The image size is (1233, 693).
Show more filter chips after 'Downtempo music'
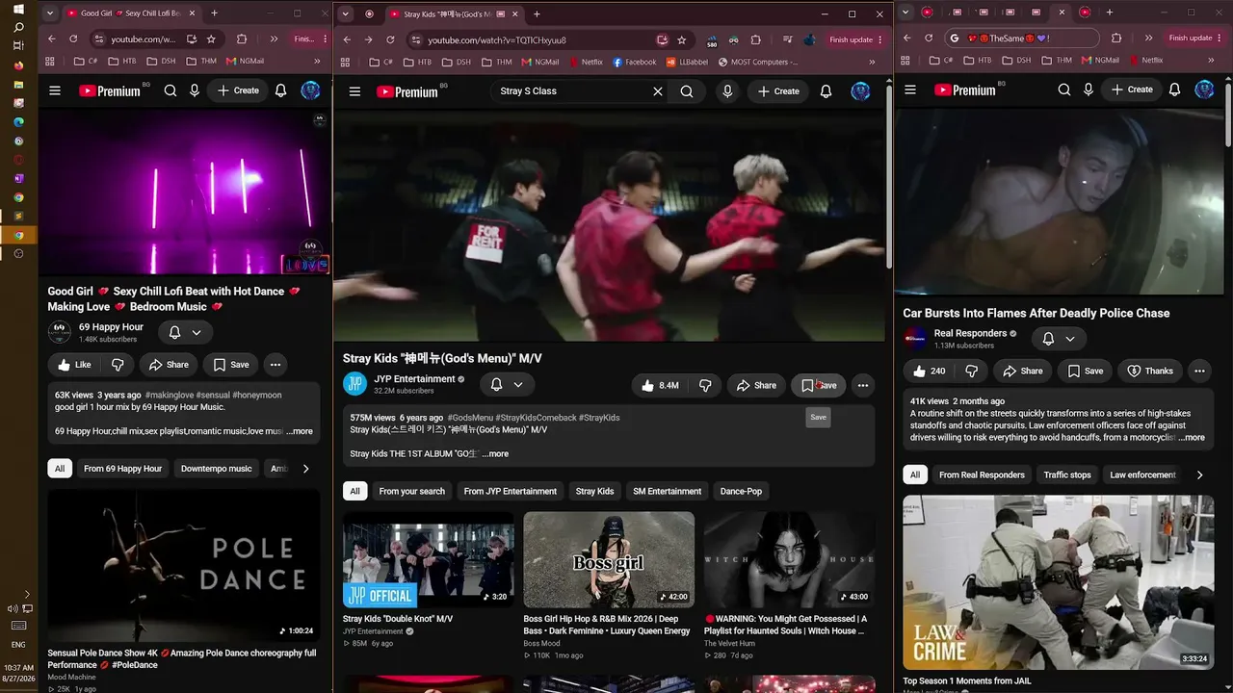[305, 469]
